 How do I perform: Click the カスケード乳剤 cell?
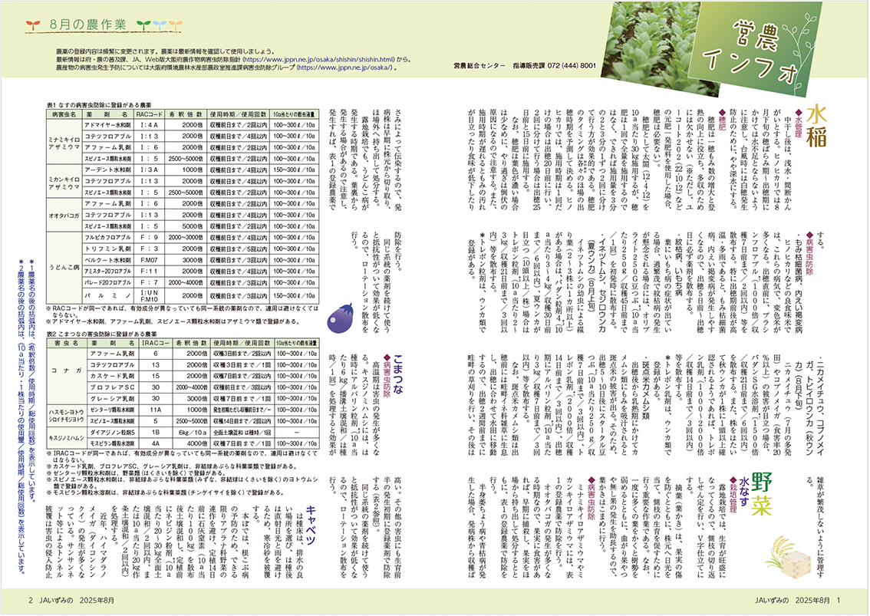(x=112, y=376)
